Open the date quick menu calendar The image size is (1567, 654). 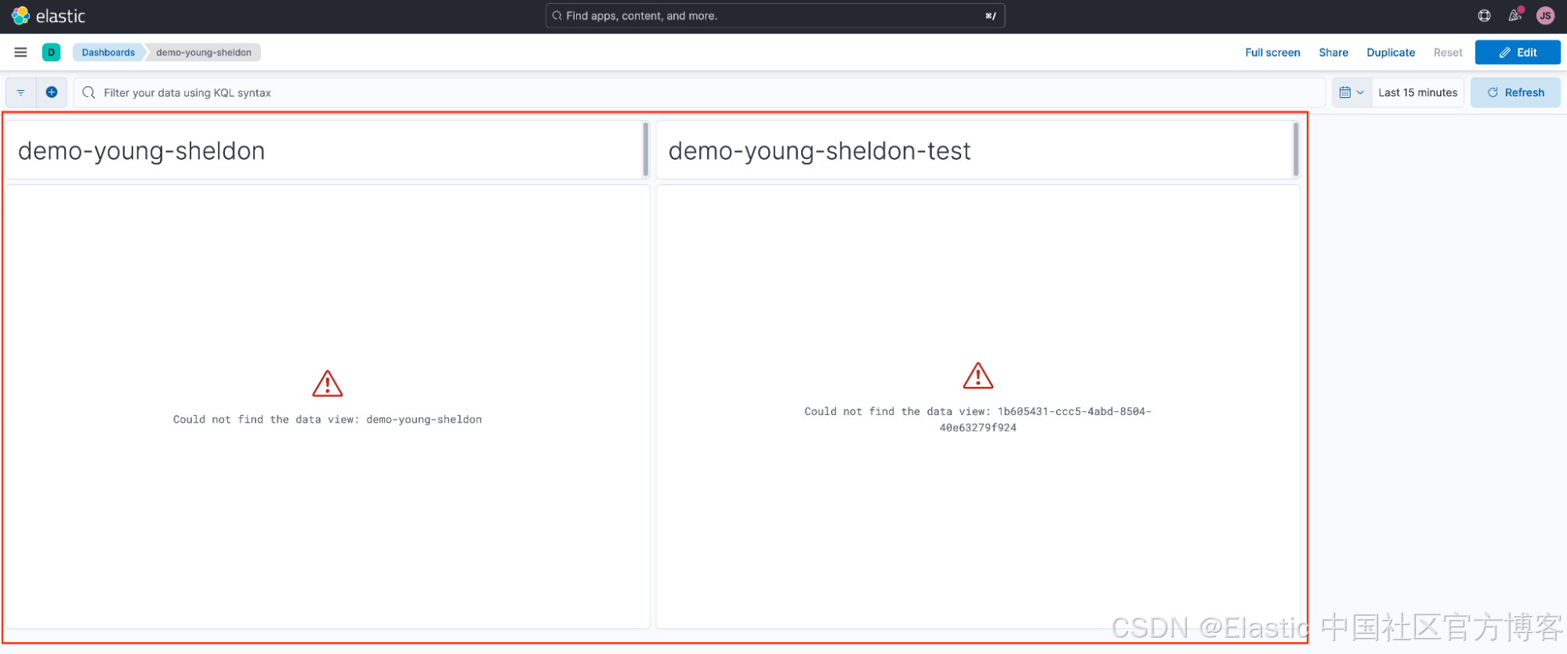coord(1351,92)
